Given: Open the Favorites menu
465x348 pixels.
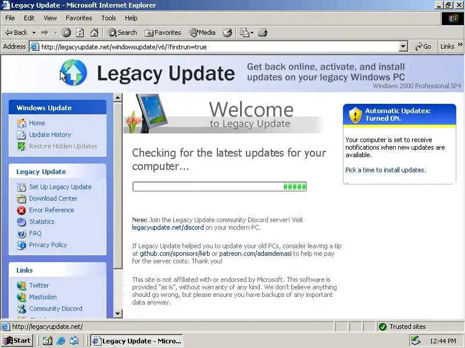Looking at the screenshot, I should (79, 18).
